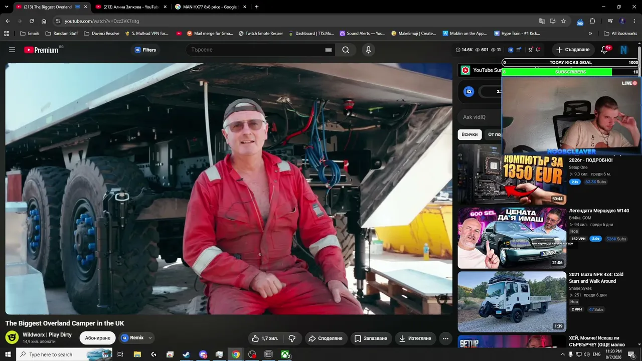
Task: Dislike the video with thumbs down
Action: point(292,338)
